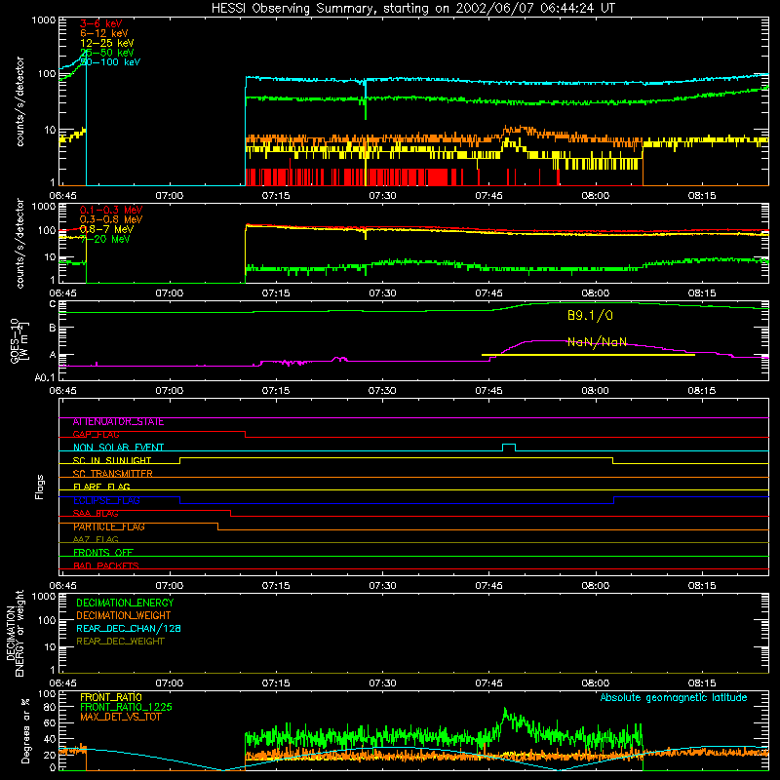Viewport: 780px width, 780px height.
Task: Click the FRONT_RATIO legend label
Action: pos(111,697)
